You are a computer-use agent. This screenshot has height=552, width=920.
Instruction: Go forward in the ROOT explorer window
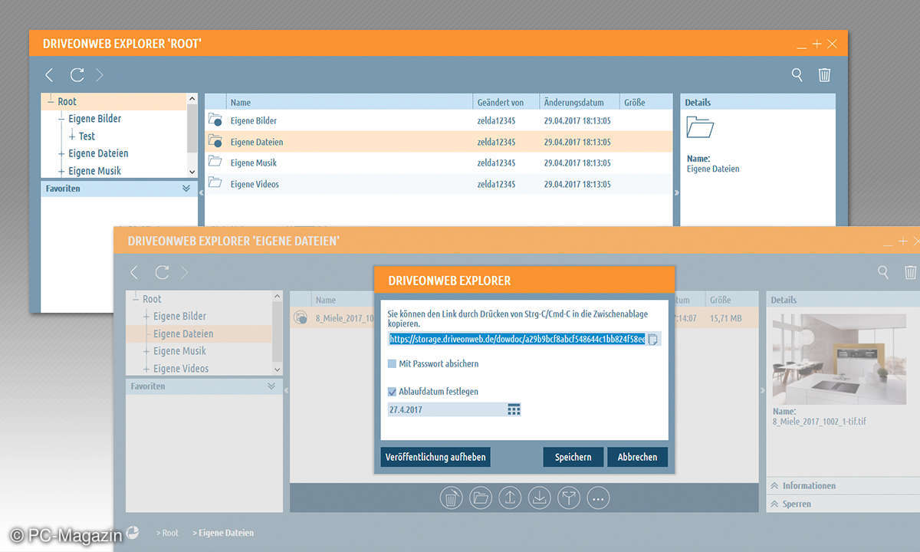(100, 75)
